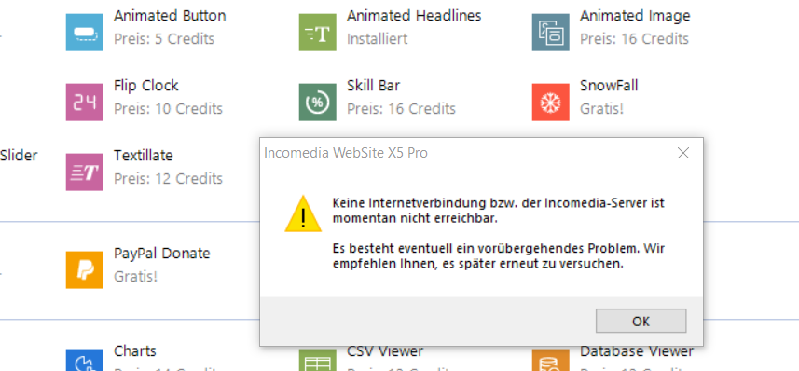Select the Animated Image title text
The height and width of the screenshot is (371, 799).
point(635,16)
